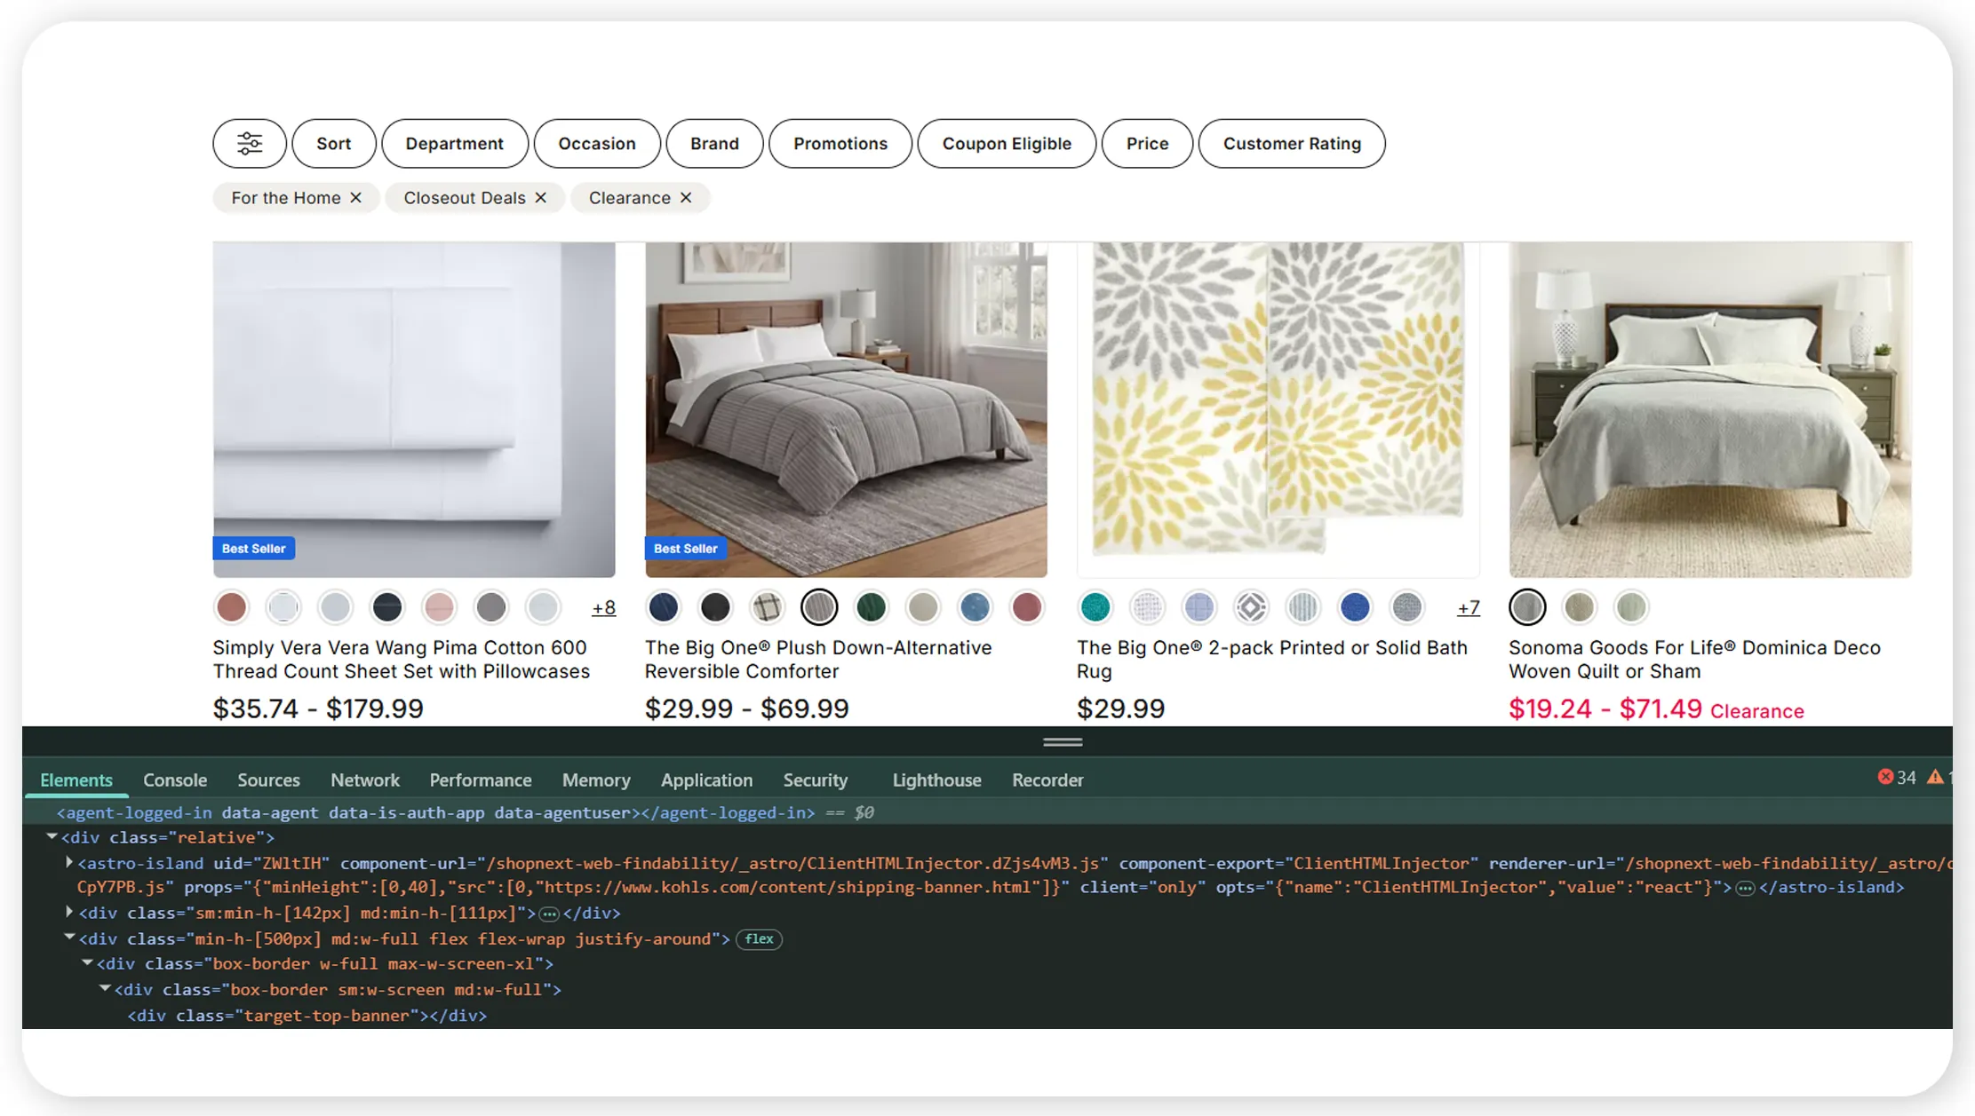Image resolution: width=1975 pixels, height=1116 pixels.
Task: Open the gray comforter product image
Action: pyautogui.click(x=846, y=410)
